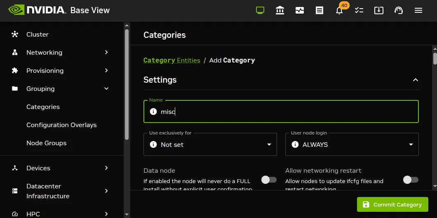
Task: Expand the Provisioning menu chevron
Action: click(x=106, y=70)
